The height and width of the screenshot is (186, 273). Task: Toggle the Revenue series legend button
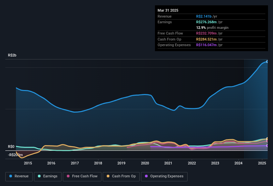click(x=19, y=176)
